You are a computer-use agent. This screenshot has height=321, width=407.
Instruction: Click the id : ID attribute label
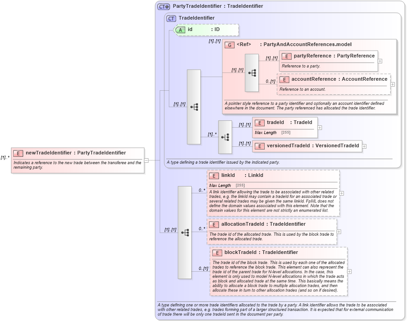pyautogui.click(x=204, y=29)
